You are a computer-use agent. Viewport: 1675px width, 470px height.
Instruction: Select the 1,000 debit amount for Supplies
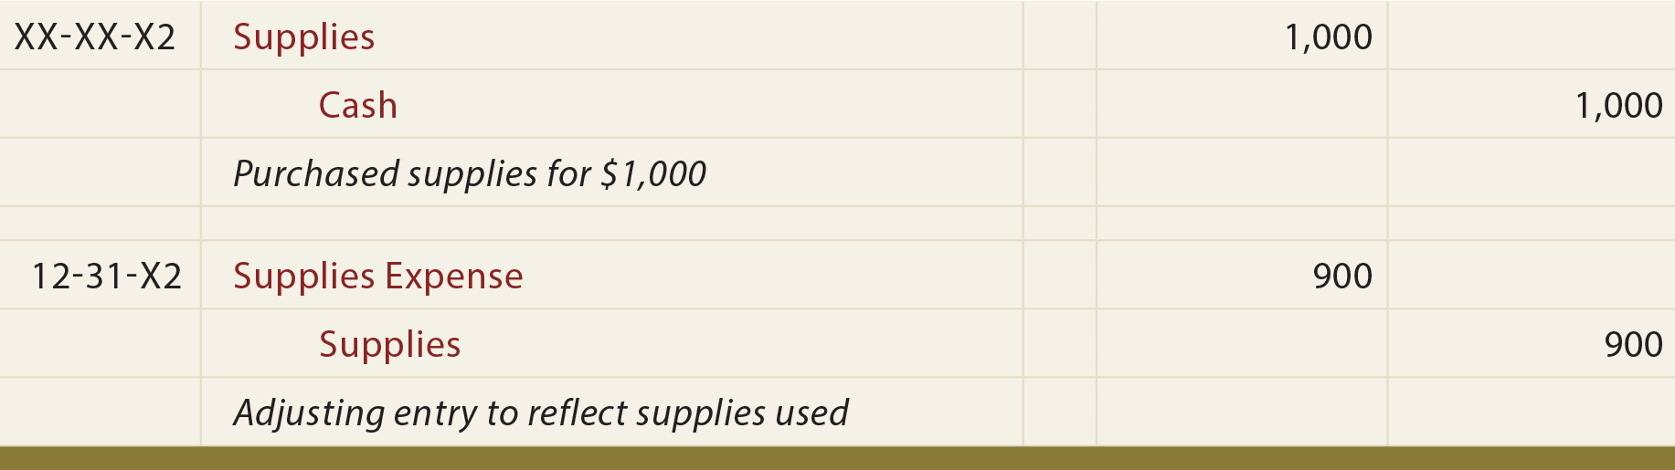coord(1328,37)
